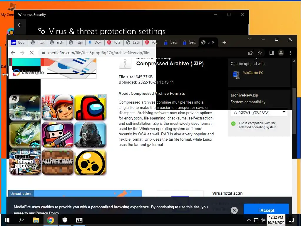This screenshot has width=301, height=226.
Task: Switch to the Dow download tab
Action: click(95, 42)
